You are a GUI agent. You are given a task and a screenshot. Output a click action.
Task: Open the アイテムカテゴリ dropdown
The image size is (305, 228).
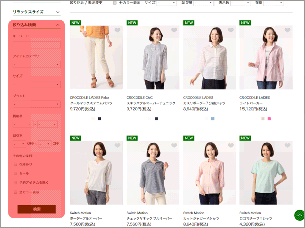[37, 64]
